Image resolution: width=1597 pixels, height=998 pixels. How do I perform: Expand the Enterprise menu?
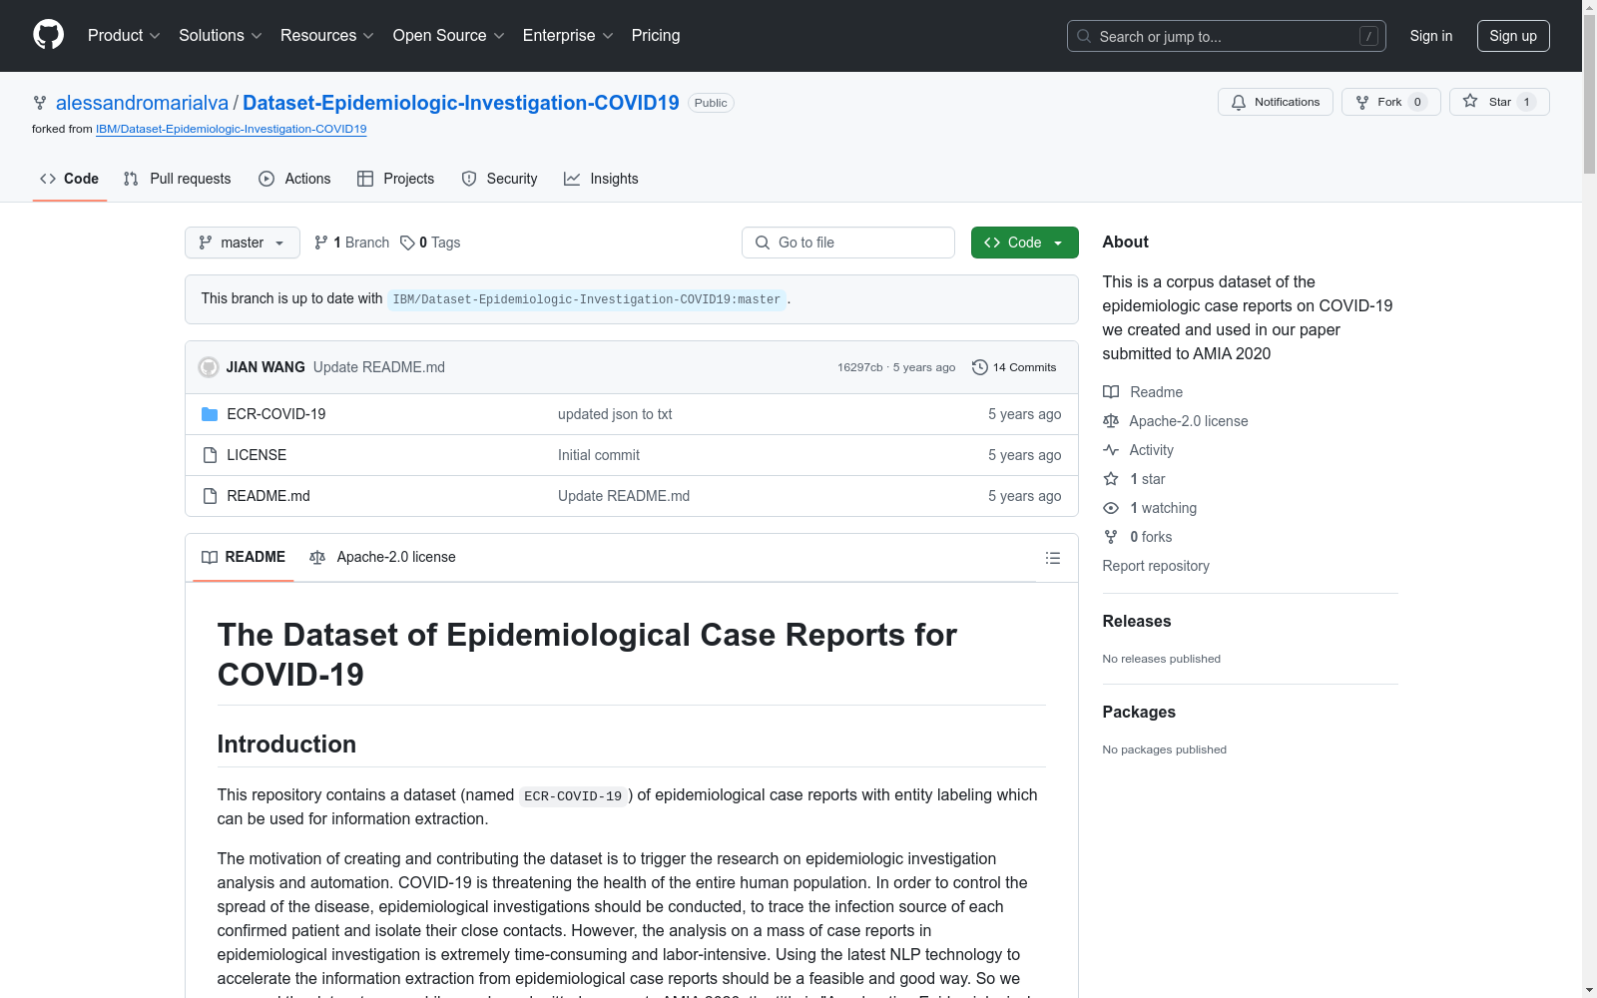[568, 36]
